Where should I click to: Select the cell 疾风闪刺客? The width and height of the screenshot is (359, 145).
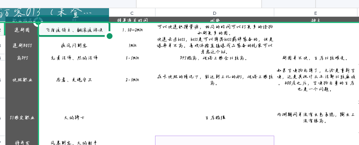(74, 46)
